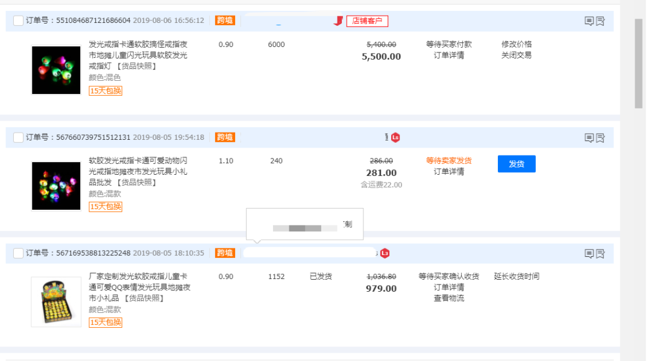This screenshot has height=361, width=651.
Task: Check the box for order 567169538813225248
Action: tap(18, 253)
